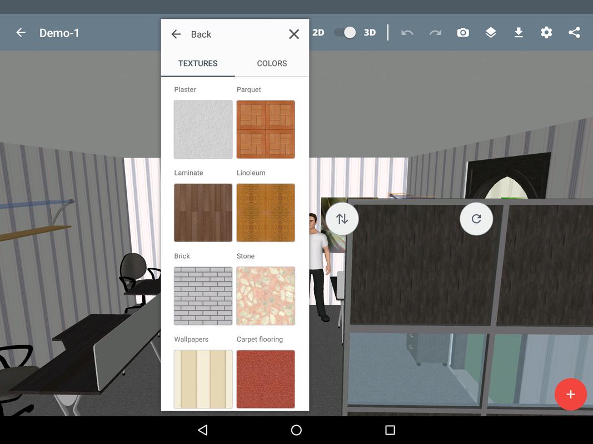
Task: Go back from the Demo-1 project
Action: coord(21,33)
